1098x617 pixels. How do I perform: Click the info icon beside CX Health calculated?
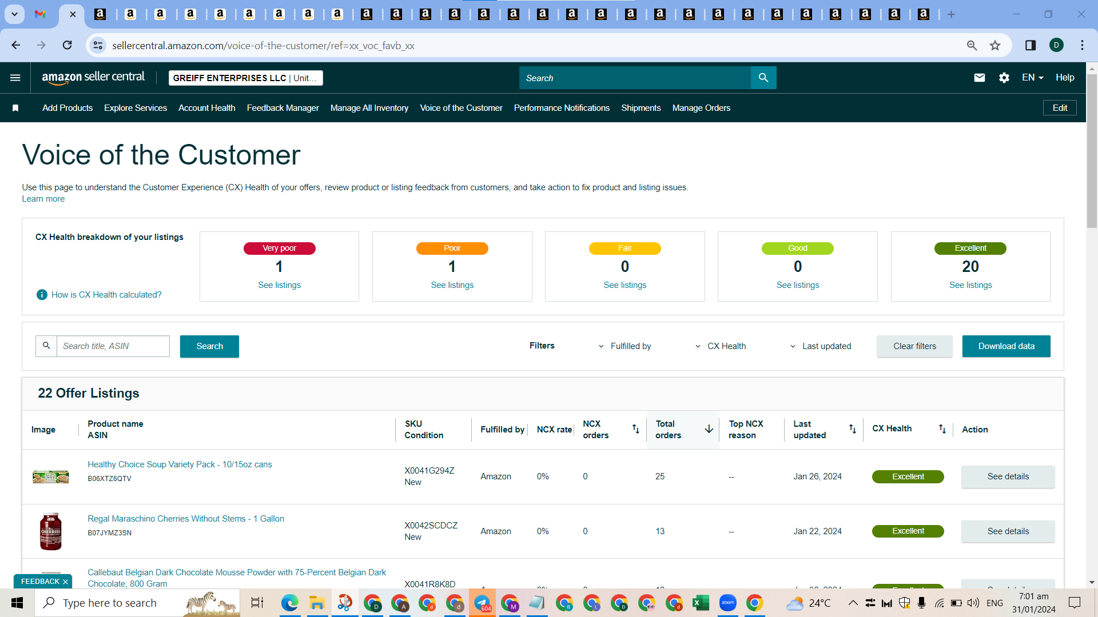pos(42,295)
